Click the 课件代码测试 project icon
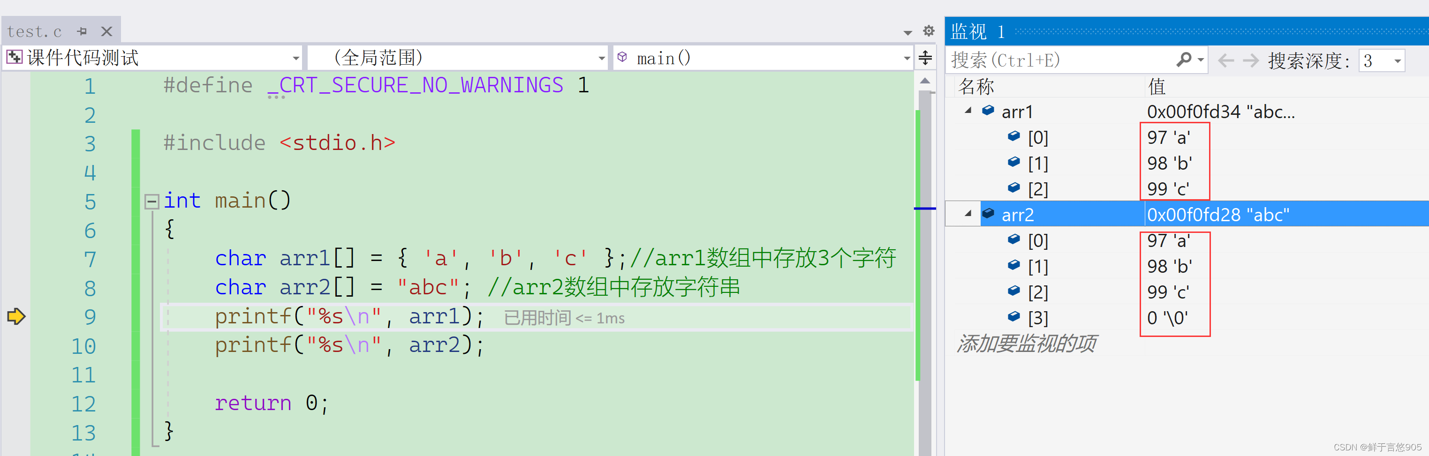This screenshot has width=1429, height=456. coord(14,57)
